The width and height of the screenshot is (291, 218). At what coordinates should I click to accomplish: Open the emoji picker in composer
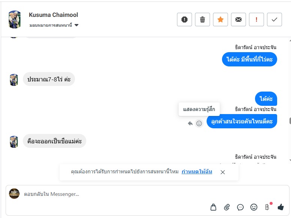tap(254, 207)
